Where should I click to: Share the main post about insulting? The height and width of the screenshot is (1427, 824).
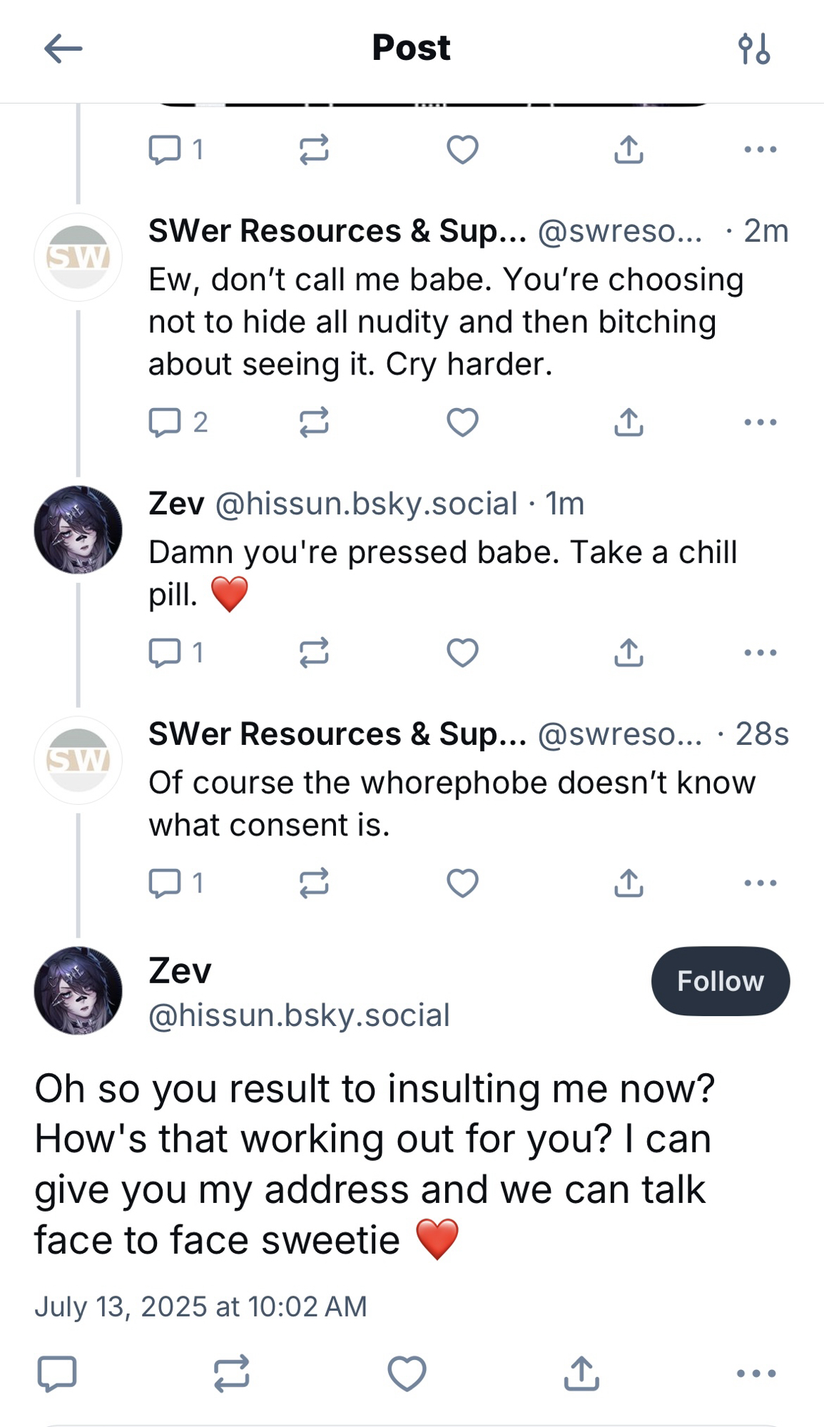click(581, 1373)
